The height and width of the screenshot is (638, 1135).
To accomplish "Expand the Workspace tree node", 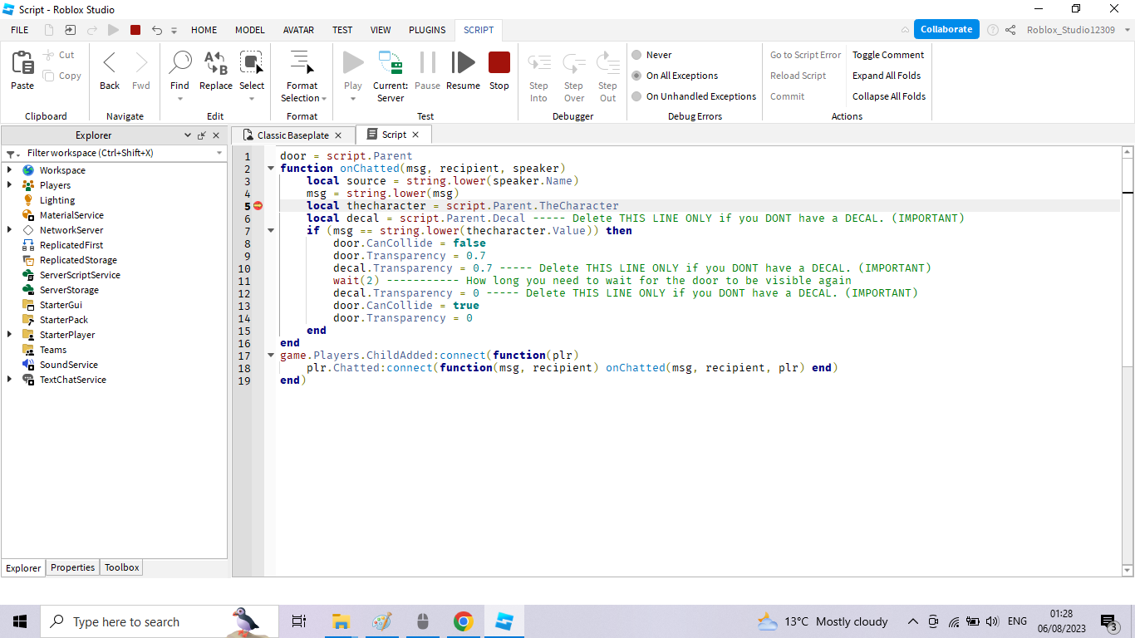I will point(9,170).
